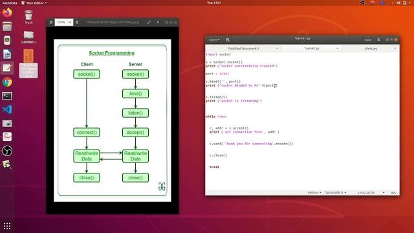
Task: Open the Trash desktop icon
Action: point(28,17)
